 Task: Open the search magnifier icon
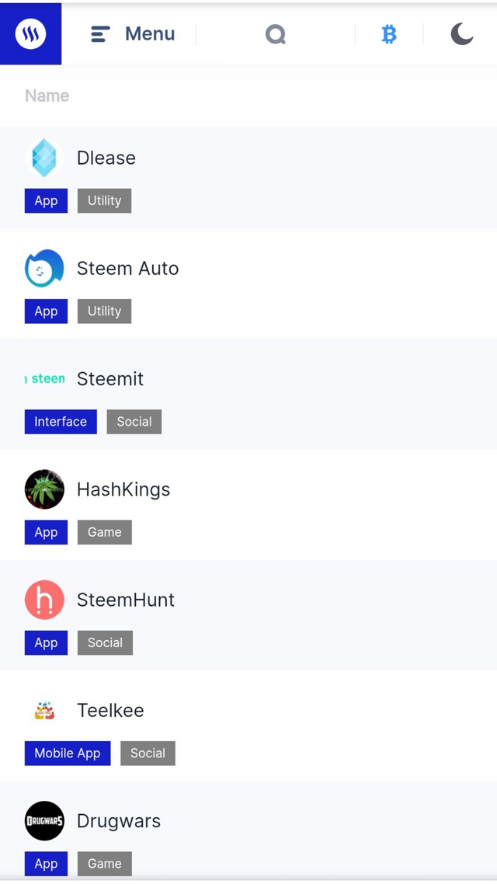click(x=276, y=34)
